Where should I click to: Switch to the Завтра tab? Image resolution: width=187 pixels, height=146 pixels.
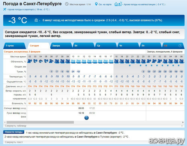pyautogui.click(x=61, y=46)
